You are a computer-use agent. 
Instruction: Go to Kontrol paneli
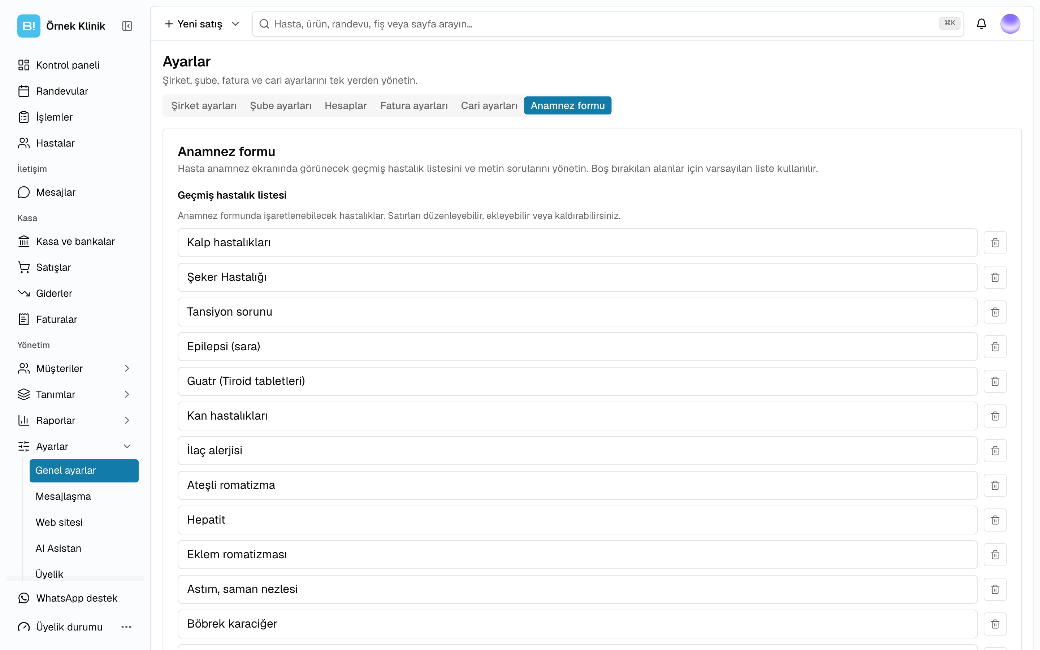pos(75,65)
